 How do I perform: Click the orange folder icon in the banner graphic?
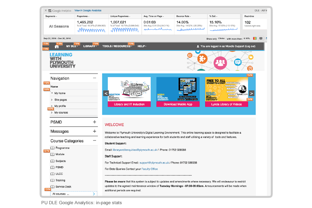251,57
